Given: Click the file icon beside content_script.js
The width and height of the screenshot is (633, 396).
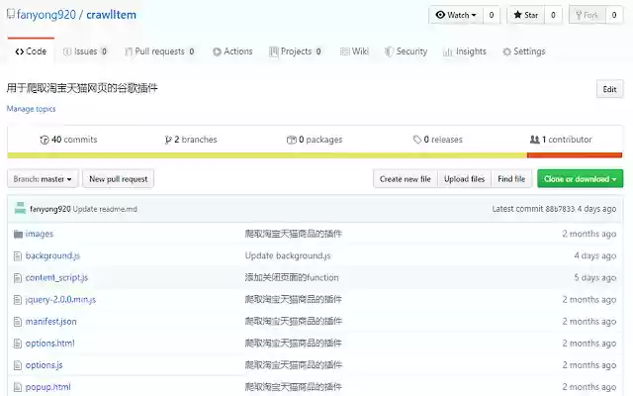Looking at the screenshot, I should 18,277.
